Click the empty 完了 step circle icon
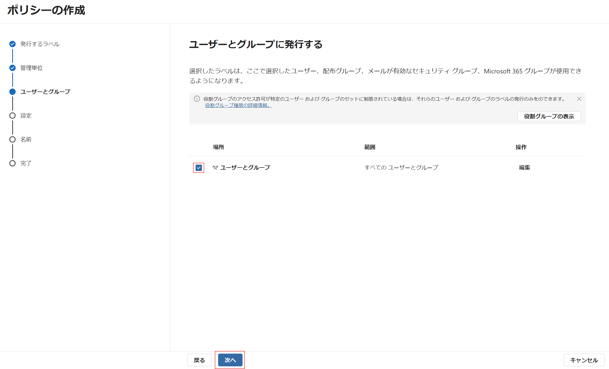This screenshot has width=609, height=369. coord(12,163)
